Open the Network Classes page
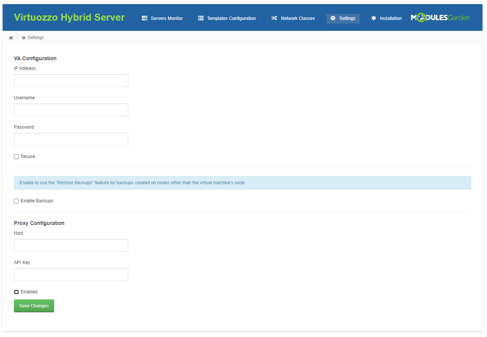The height and width of the screenshot is (337, 487). coord(293,18)
